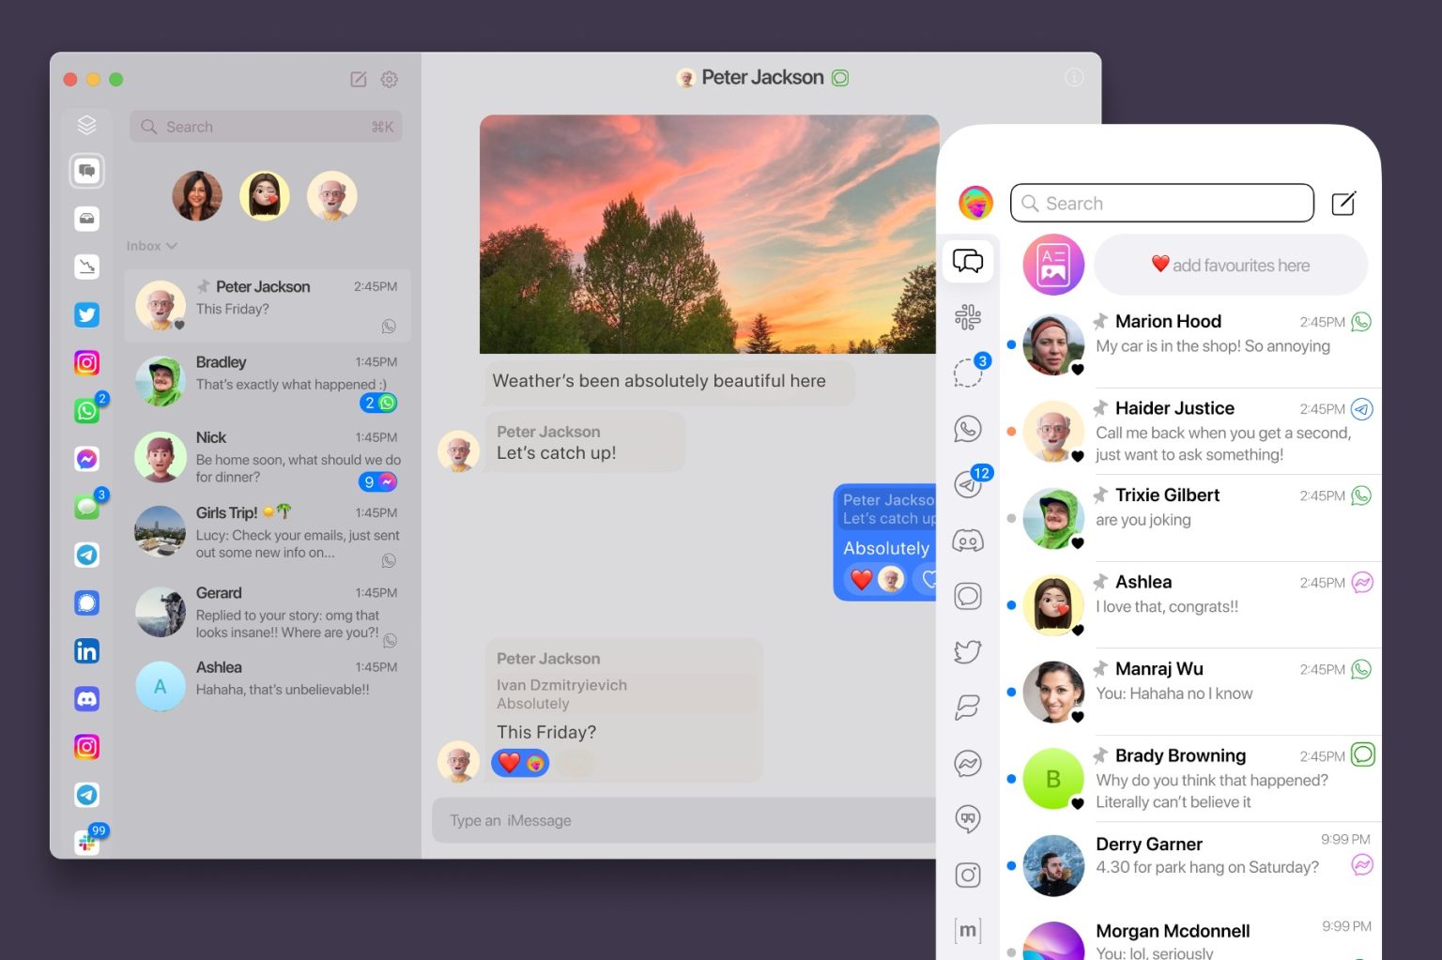Image resolution: width=1442 pixels, height=960 pixels.
Task: Open Telegram with badge 12 in mobile sidebar
Action: 968,484
